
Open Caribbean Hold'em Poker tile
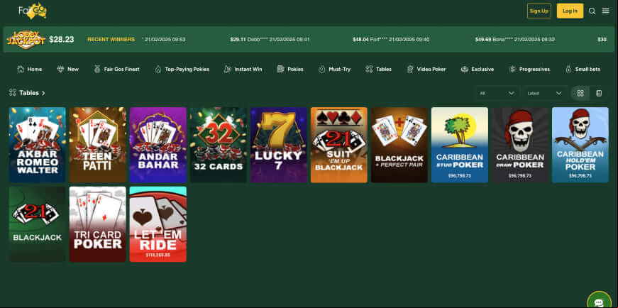tap(580, 145)
